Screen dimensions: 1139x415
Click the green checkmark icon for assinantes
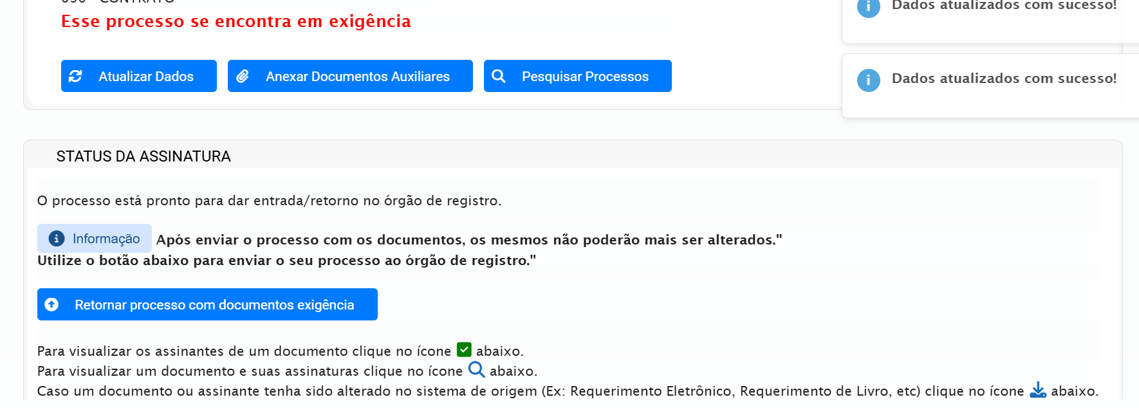(464, 350)
